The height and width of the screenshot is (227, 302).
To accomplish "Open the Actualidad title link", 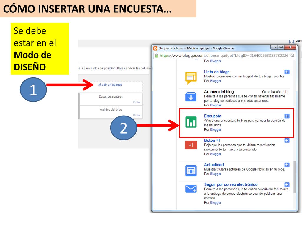I will click(214, 165).
